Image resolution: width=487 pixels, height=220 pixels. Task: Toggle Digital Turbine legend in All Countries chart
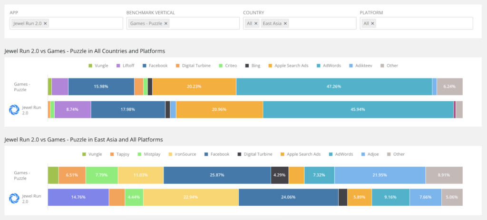[x=193, y=66]
